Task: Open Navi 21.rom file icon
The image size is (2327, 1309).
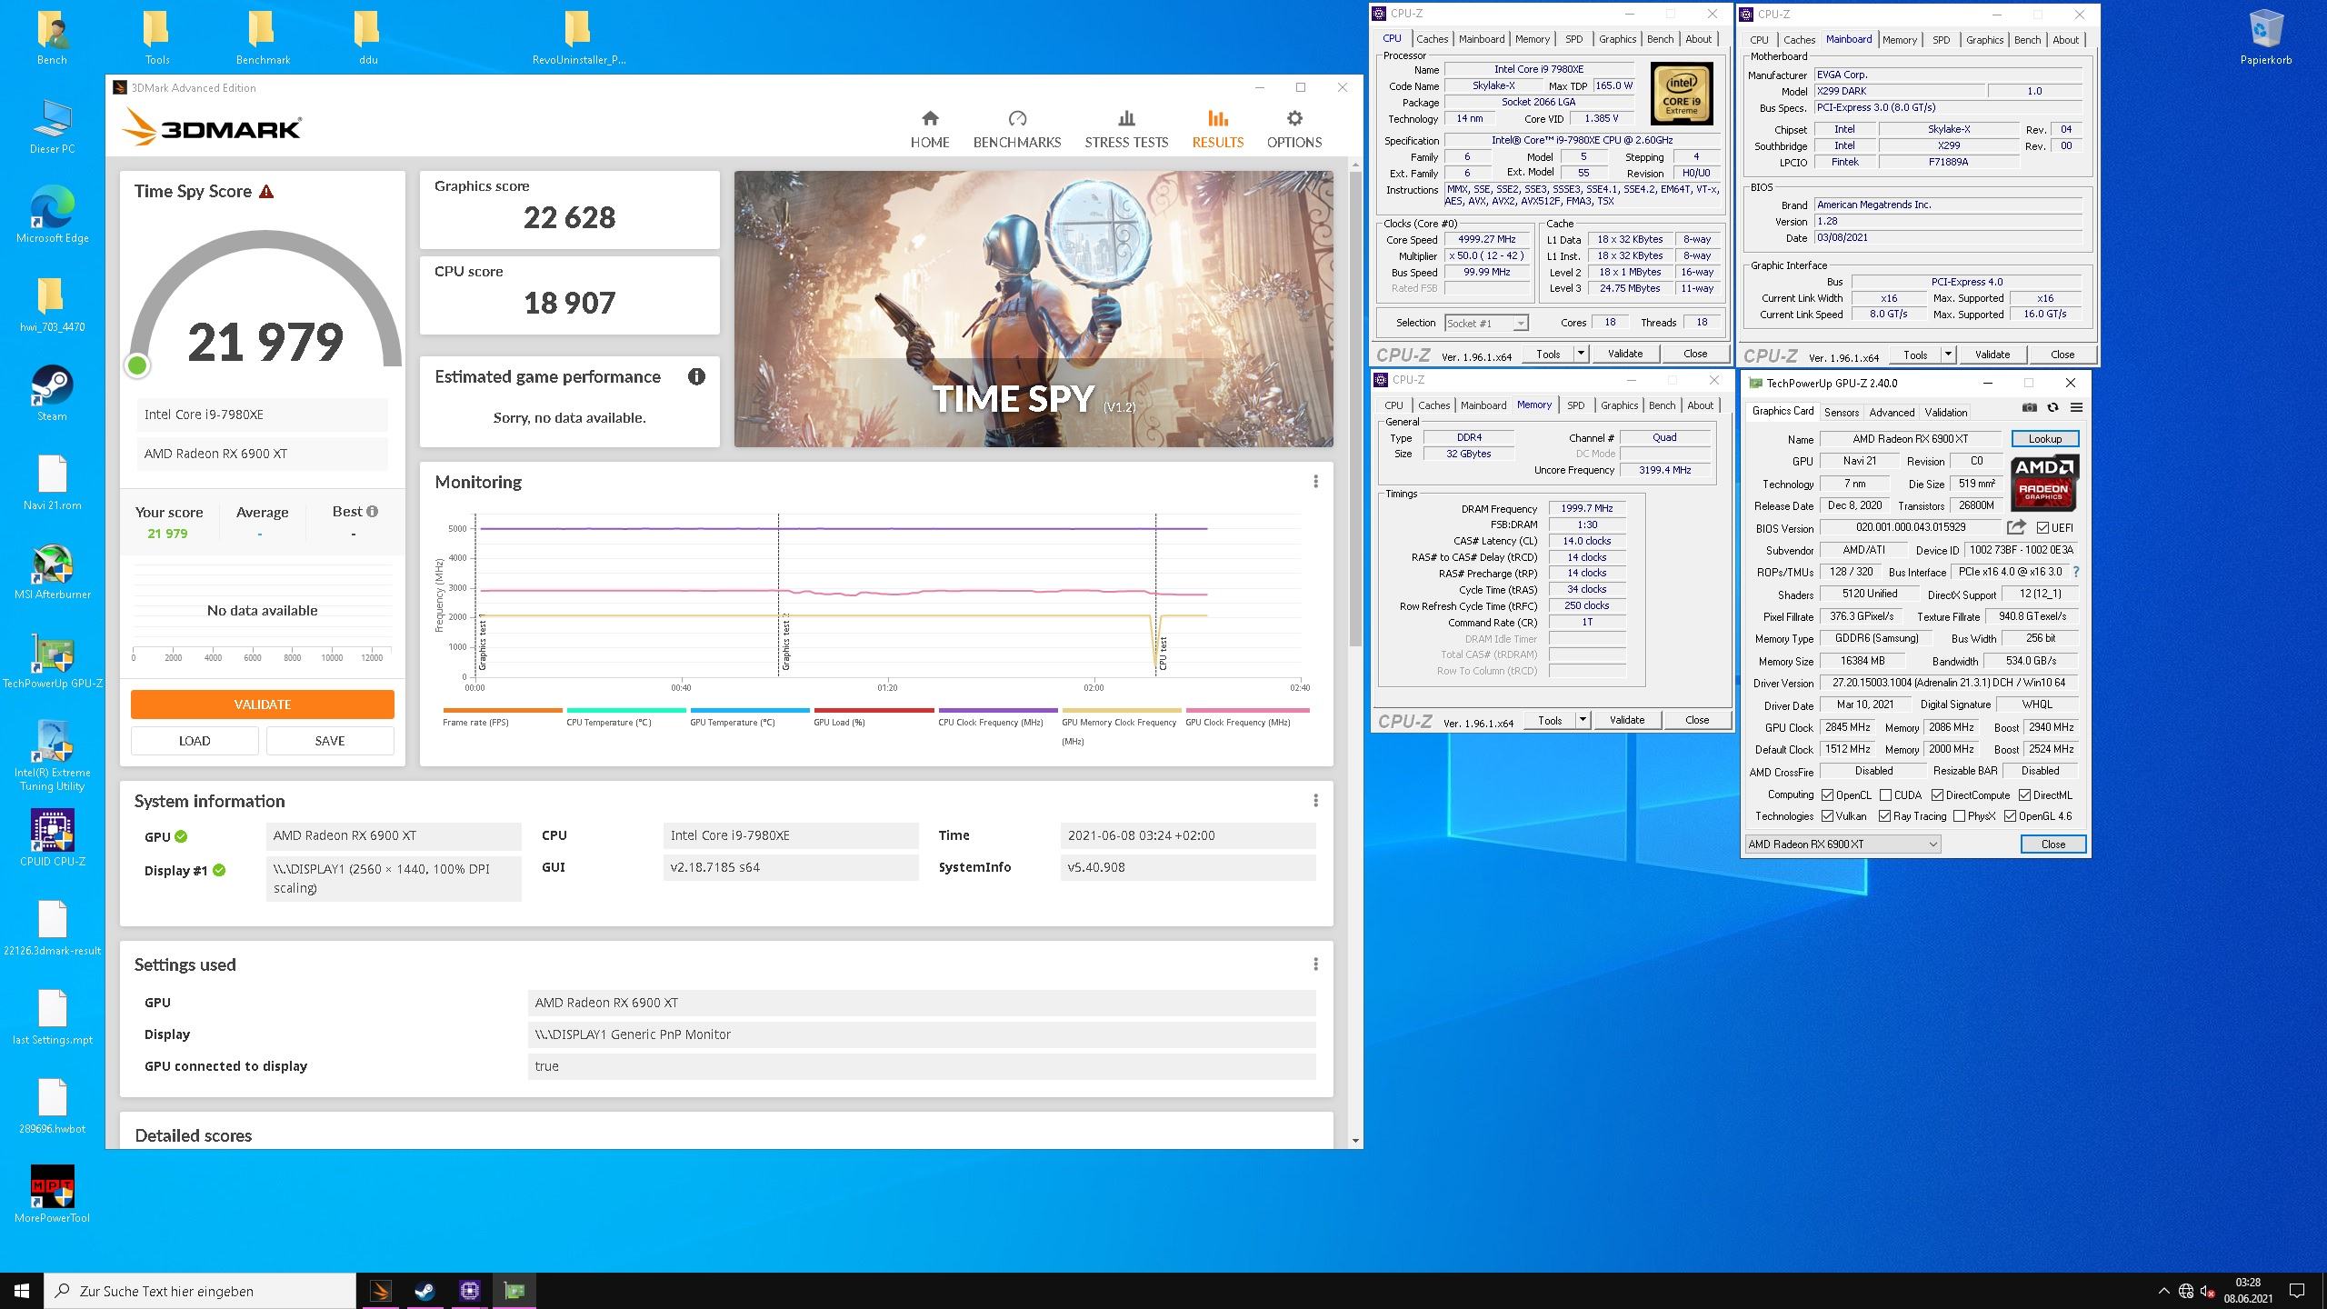Action: [52, 484]
